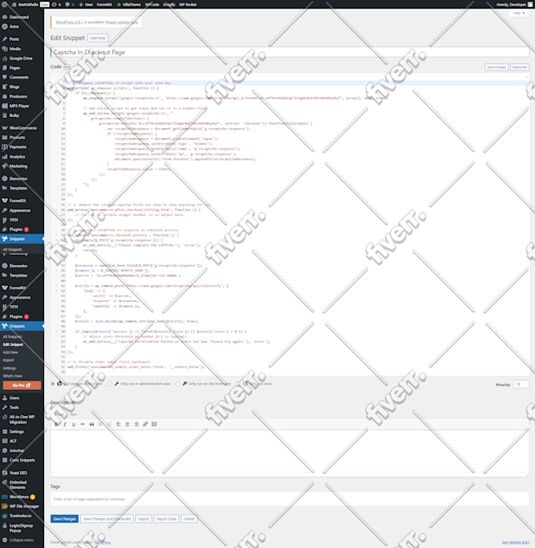Viewport: 535px width, 548px height.
Task: Insert blockquote in description toolbar
Action: pyautogui.click(x=91, y=424)
